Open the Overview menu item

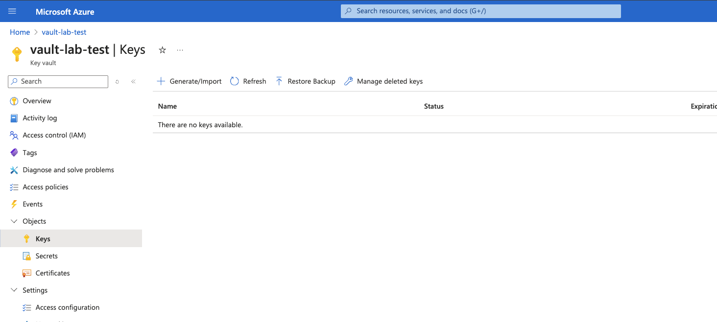(37, 101)
